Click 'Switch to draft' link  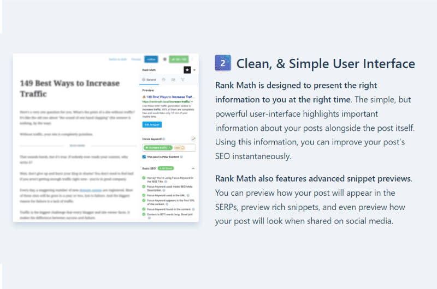coord(117,59)
